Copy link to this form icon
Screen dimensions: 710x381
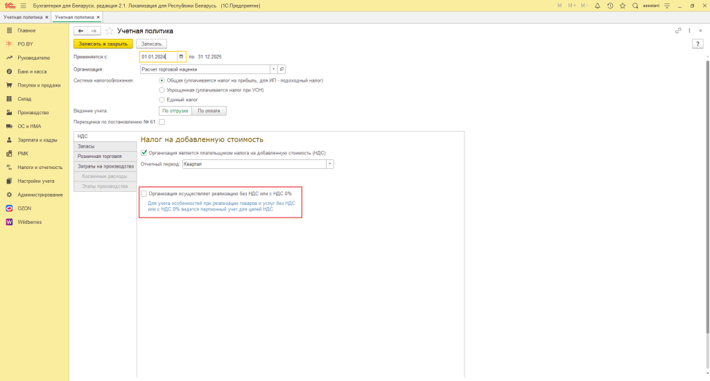pos(678,30)
